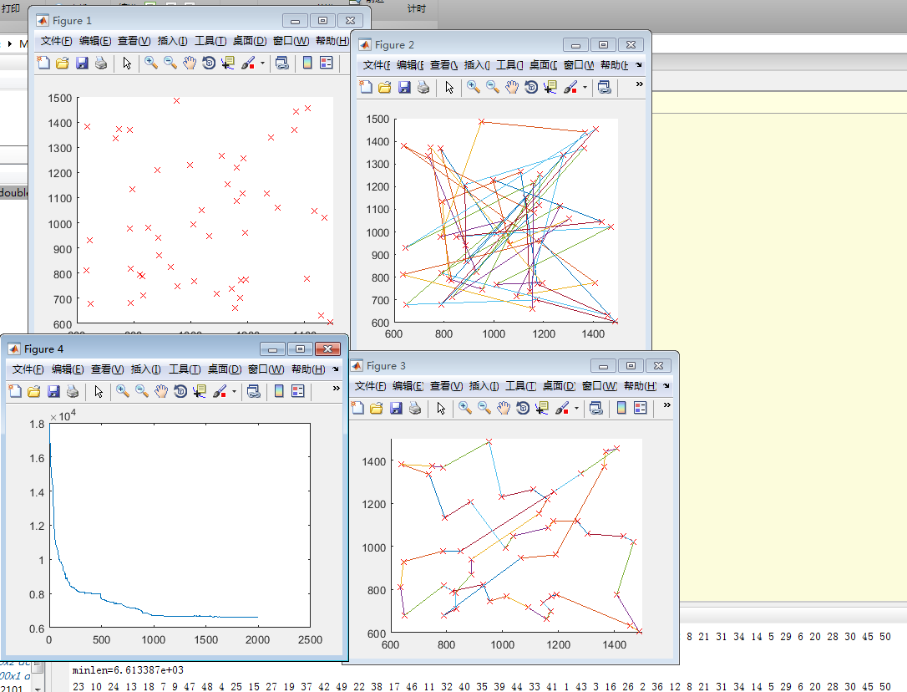
Task: Click Link Plot icon in Figure 1 toolbar
Action: point(282,63)
